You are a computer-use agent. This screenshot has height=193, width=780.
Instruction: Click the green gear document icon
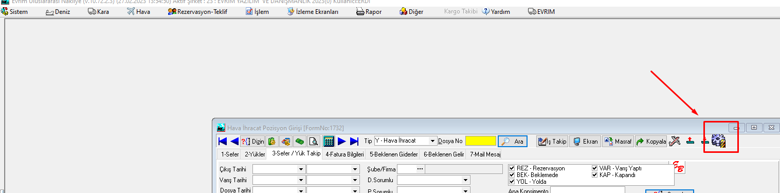tap(272, 141)
